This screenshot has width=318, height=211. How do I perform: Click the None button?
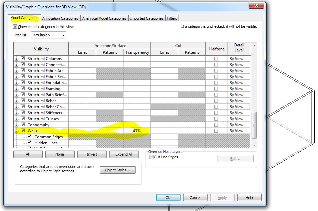coord(60,154)
